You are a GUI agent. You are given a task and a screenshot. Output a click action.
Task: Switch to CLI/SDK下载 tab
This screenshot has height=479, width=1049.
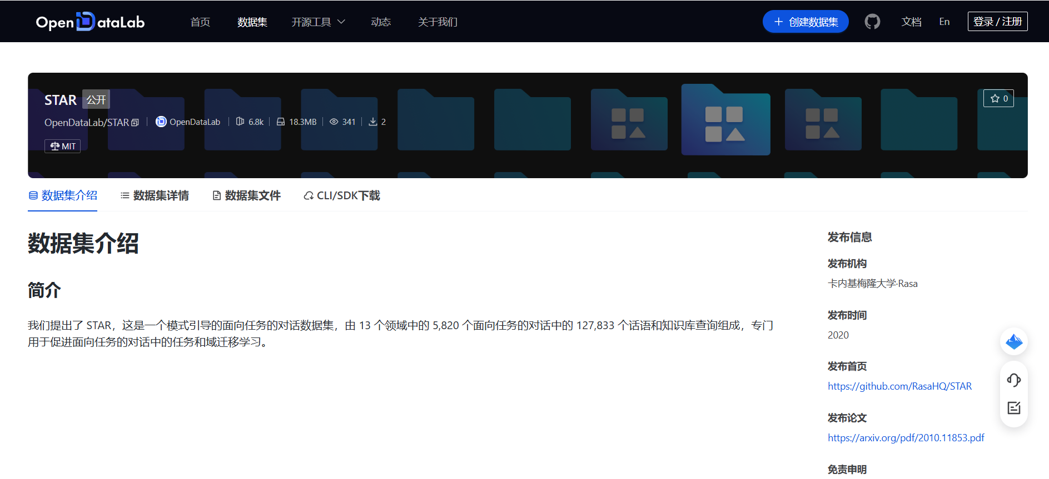(x=342, y=195)
